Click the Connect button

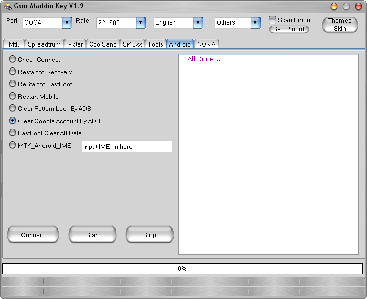tap(33, 235)
